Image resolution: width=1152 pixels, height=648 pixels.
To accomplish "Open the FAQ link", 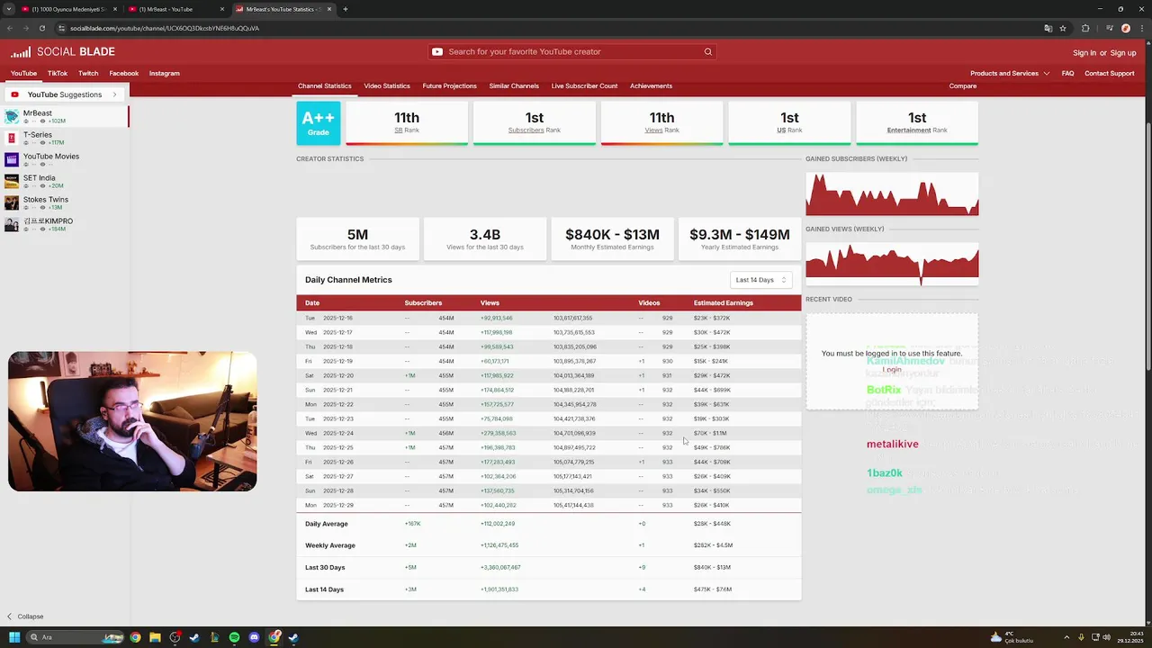I will [x=1067, y=73].
